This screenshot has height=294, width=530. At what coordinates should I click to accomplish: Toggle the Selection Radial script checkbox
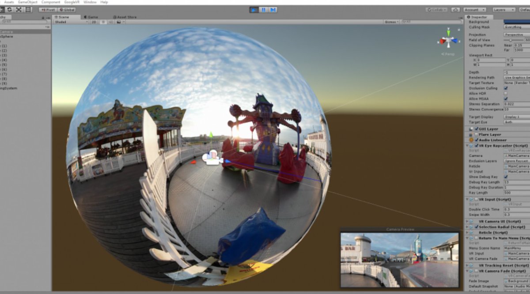477,227
